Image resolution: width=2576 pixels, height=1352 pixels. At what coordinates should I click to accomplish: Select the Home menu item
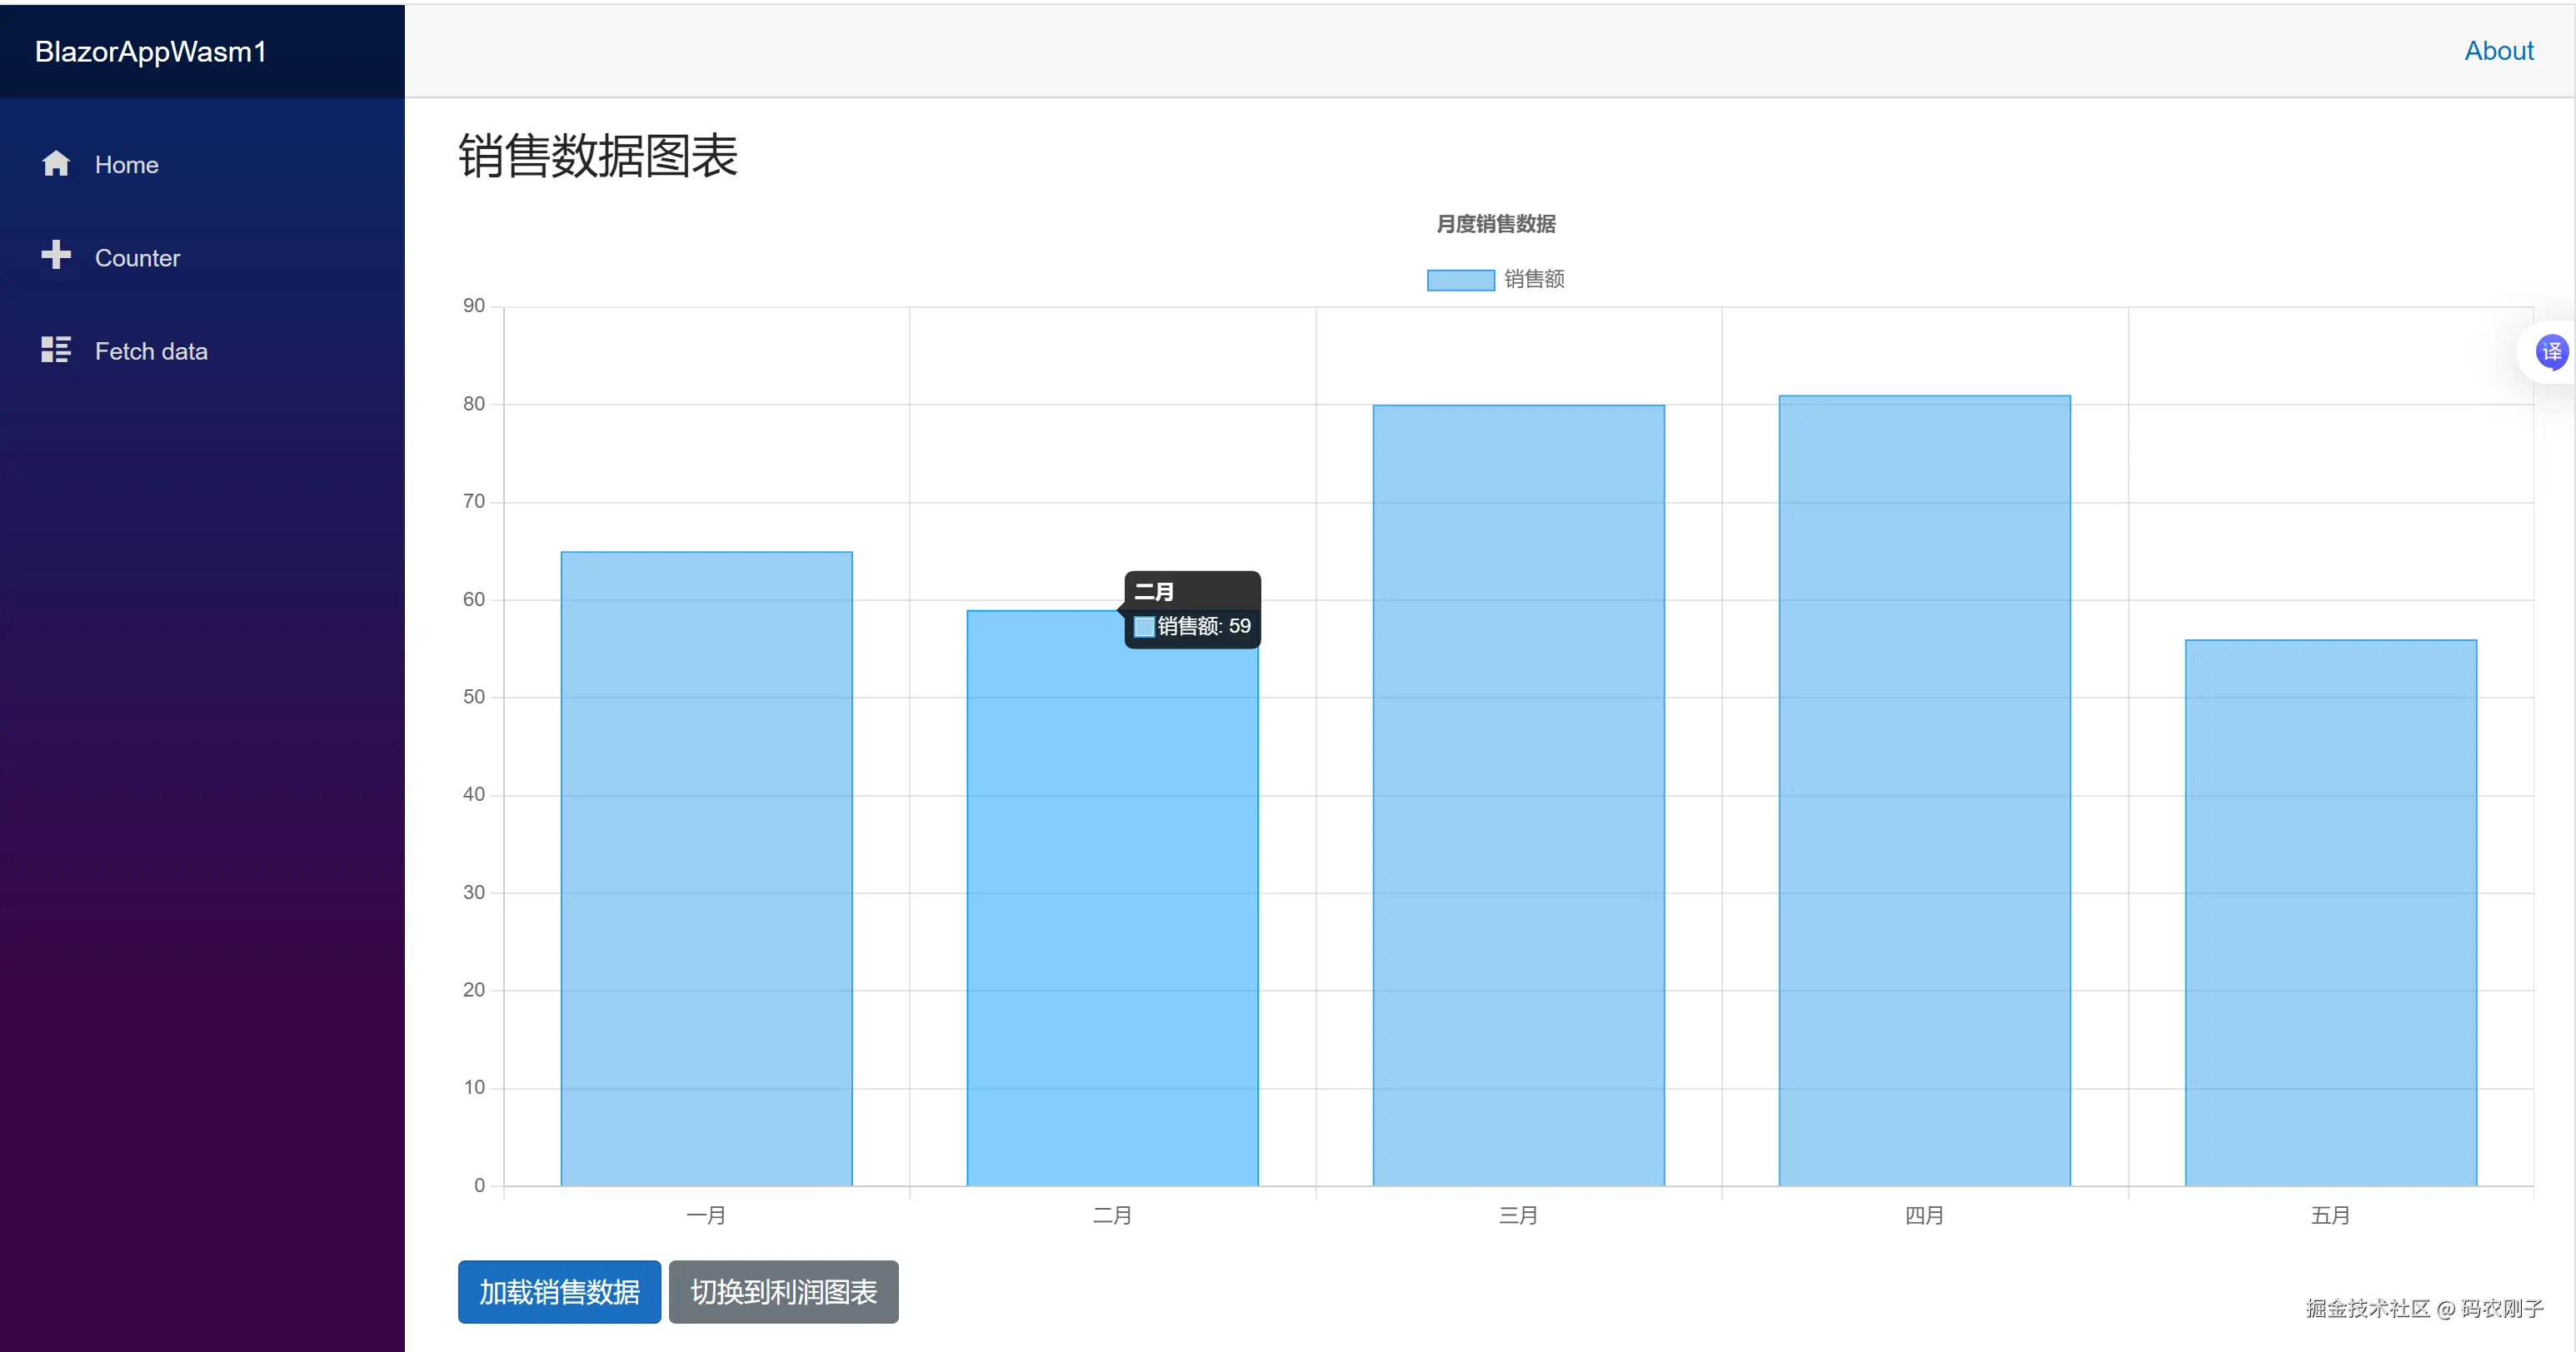point(126,164)
